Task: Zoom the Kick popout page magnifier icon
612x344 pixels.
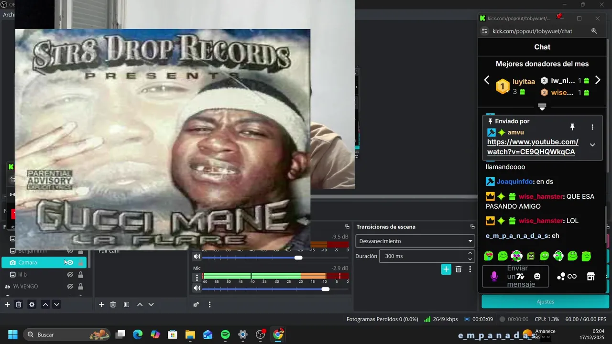Action: 594,31
